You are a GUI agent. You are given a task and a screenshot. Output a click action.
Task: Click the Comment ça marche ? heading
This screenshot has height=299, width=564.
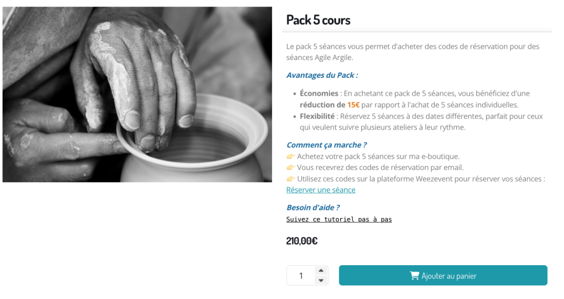[x=326, y=145]
